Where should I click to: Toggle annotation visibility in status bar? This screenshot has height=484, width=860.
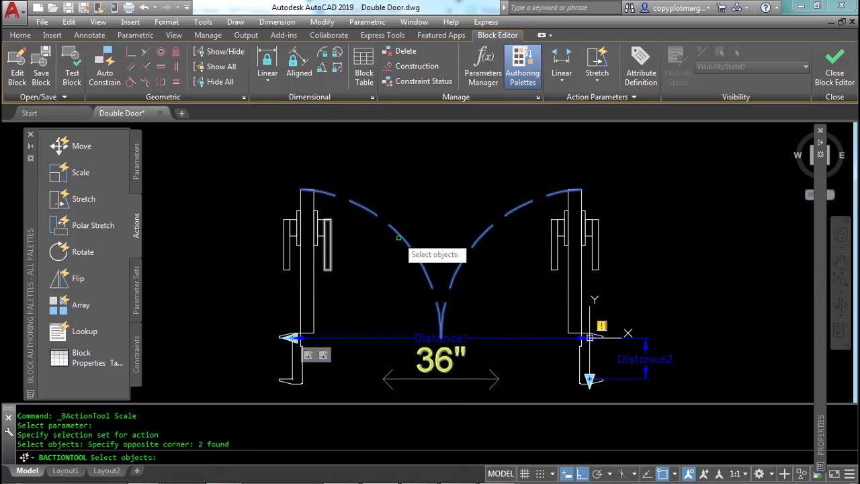[x=689, y=473]
